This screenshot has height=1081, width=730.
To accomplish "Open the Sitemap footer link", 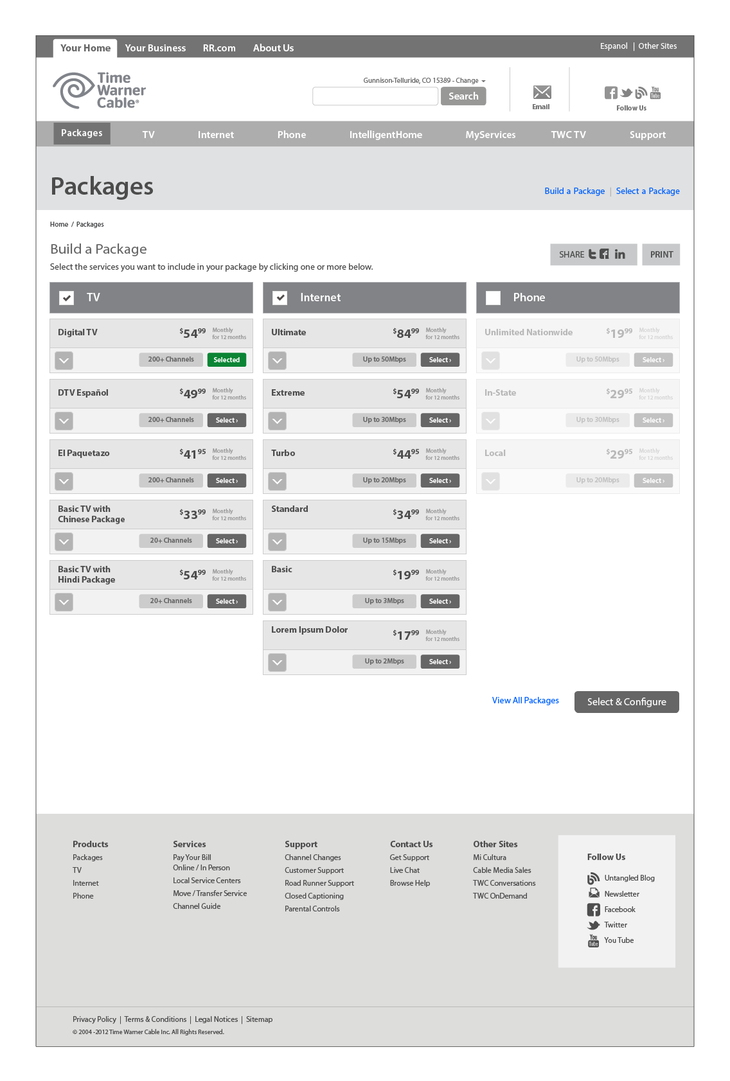I will (x=260, y=1019).
